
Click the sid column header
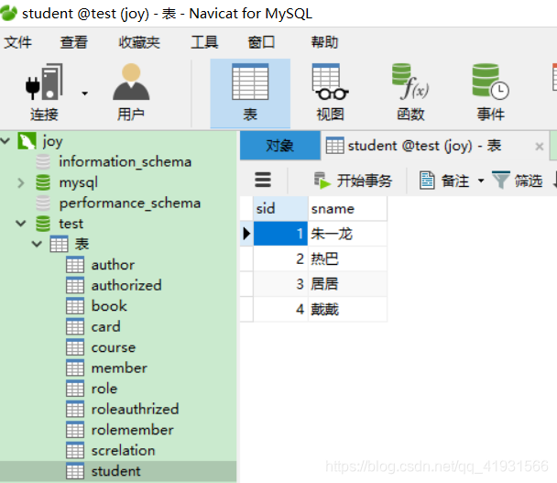280,209
